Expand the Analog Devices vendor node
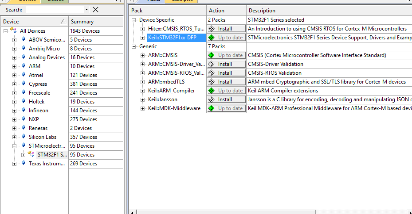 (x=15, y=57)
